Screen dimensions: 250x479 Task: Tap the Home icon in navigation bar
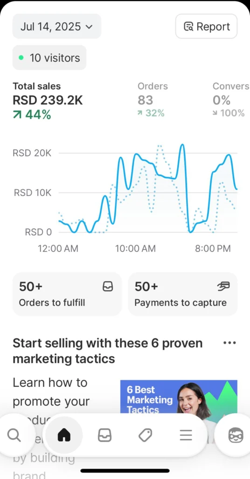pyautogui.click(x=64, y=435)
